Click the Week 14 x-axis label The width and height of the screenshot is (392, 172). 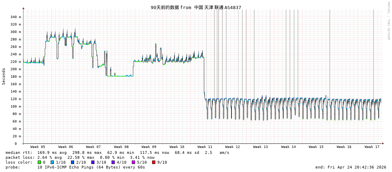tap(288, 147)
